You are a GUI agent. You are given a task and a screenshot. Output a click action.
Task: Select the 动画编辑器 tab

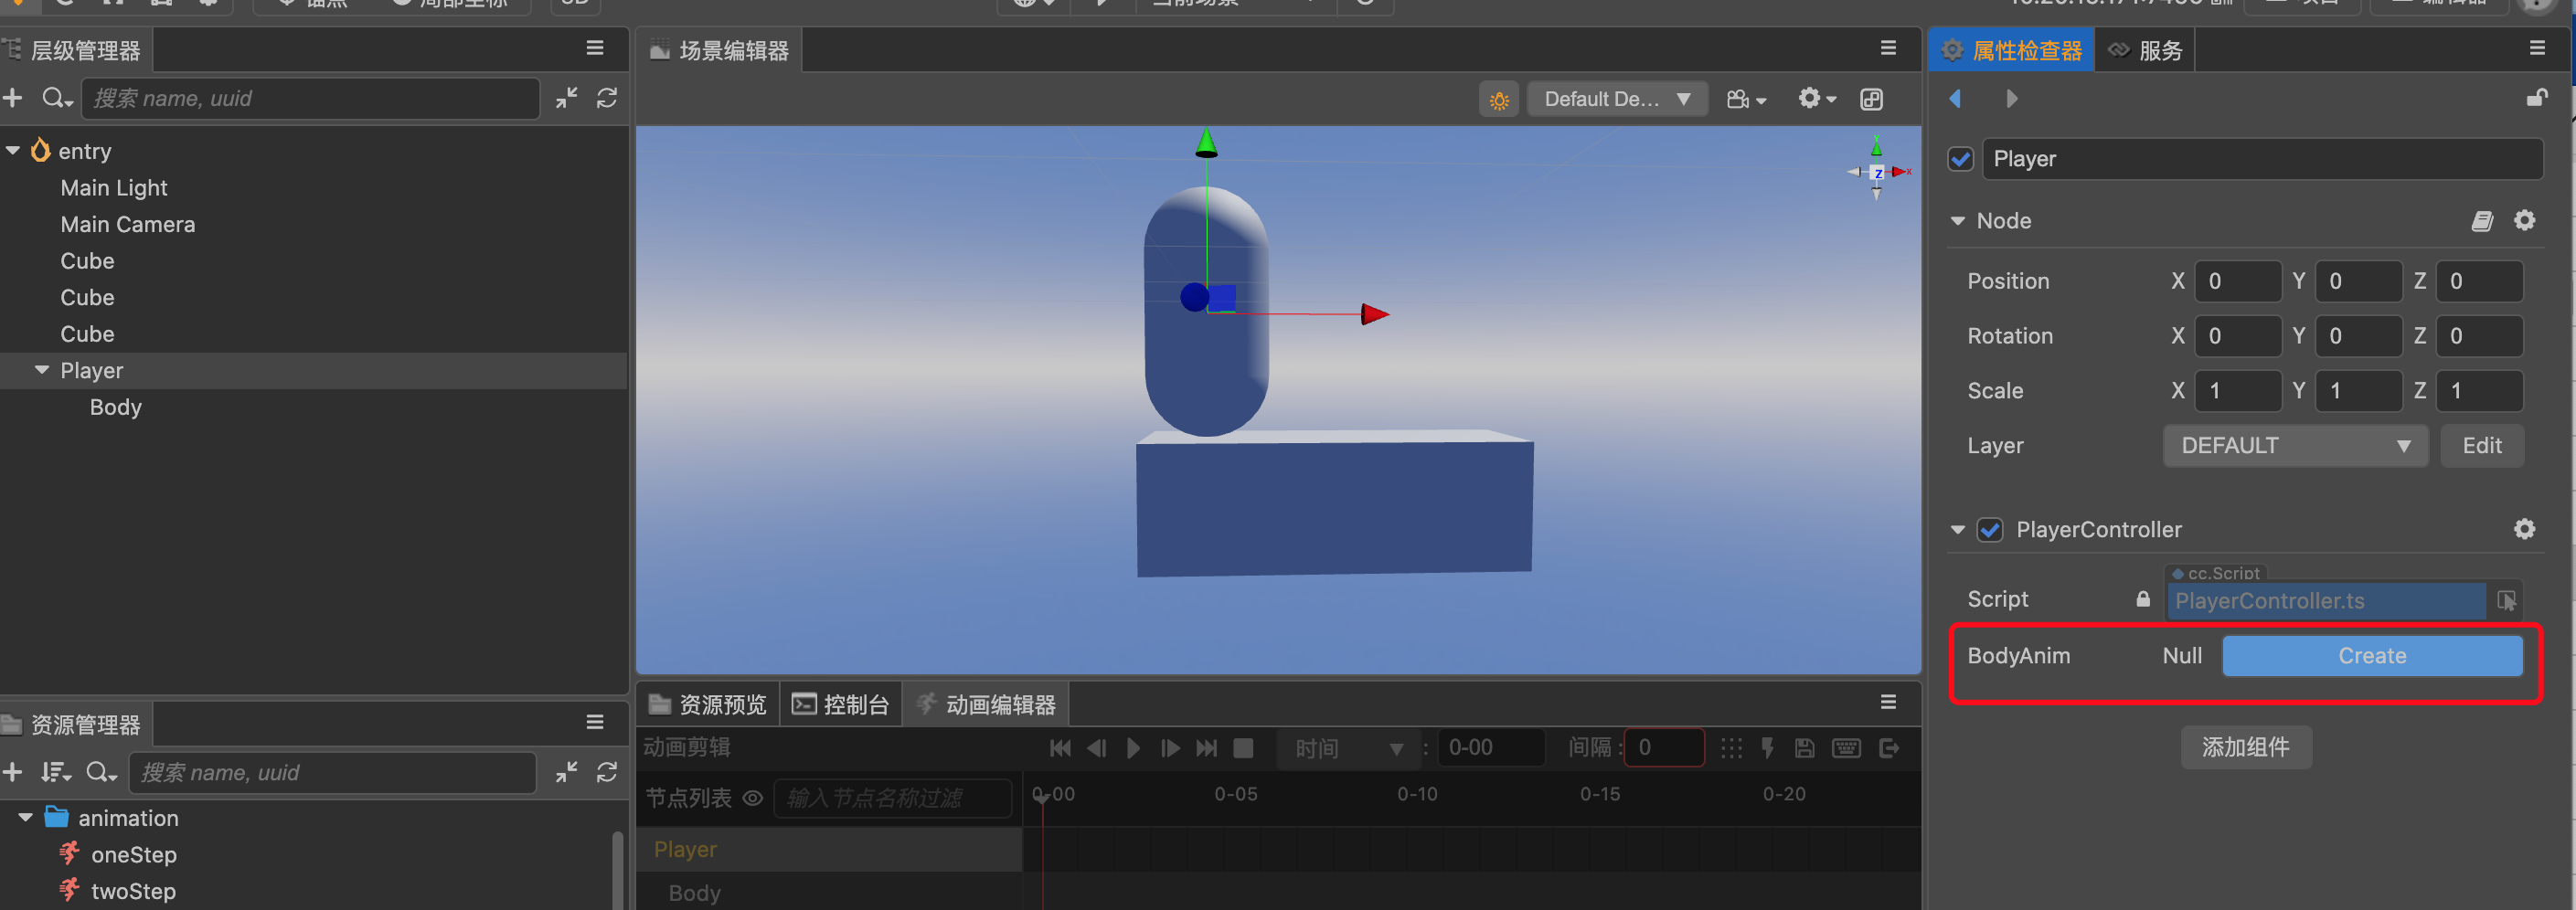click(x=986, y=704)
